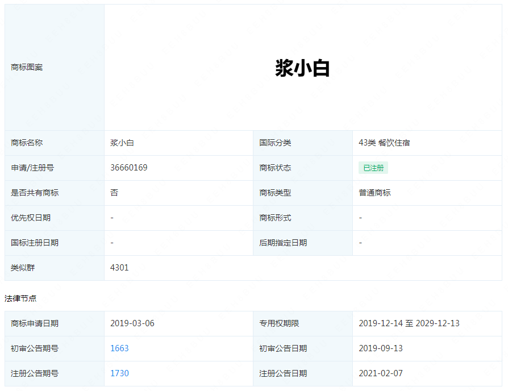Screen dimensions: 508x391
Task: Select the 43类 餐饮住宿 classification value
Action: [384, 143]
